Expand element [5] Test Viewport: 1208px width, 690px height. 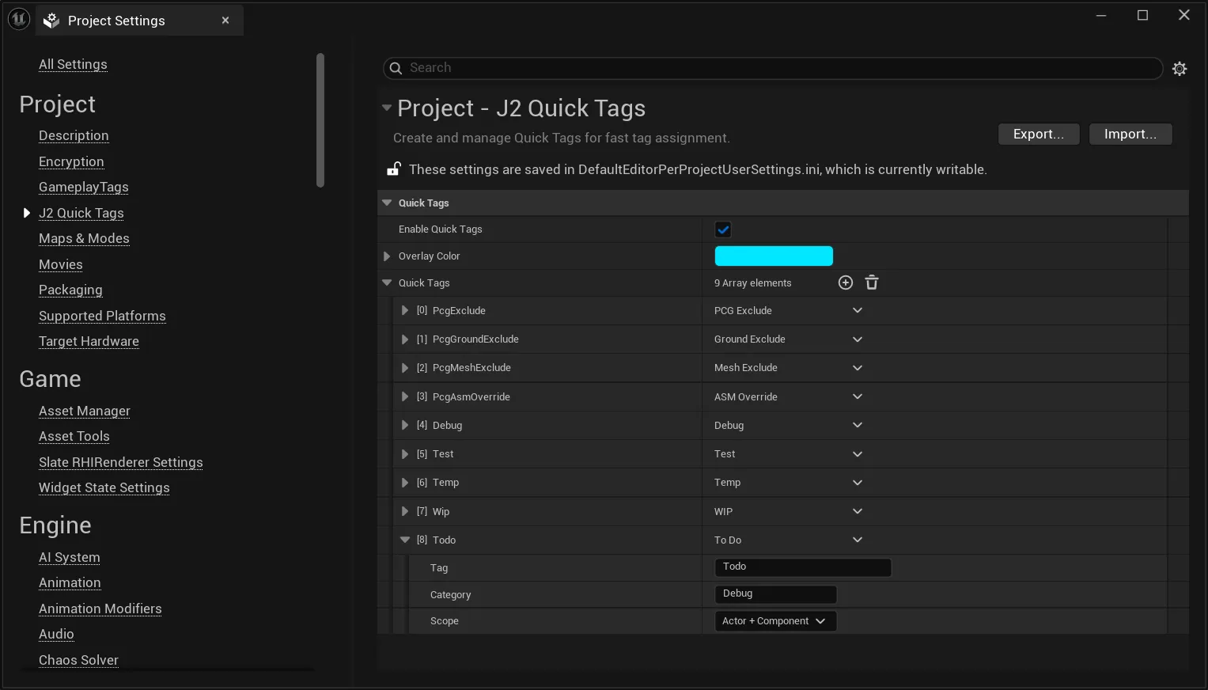click(405, 454)
